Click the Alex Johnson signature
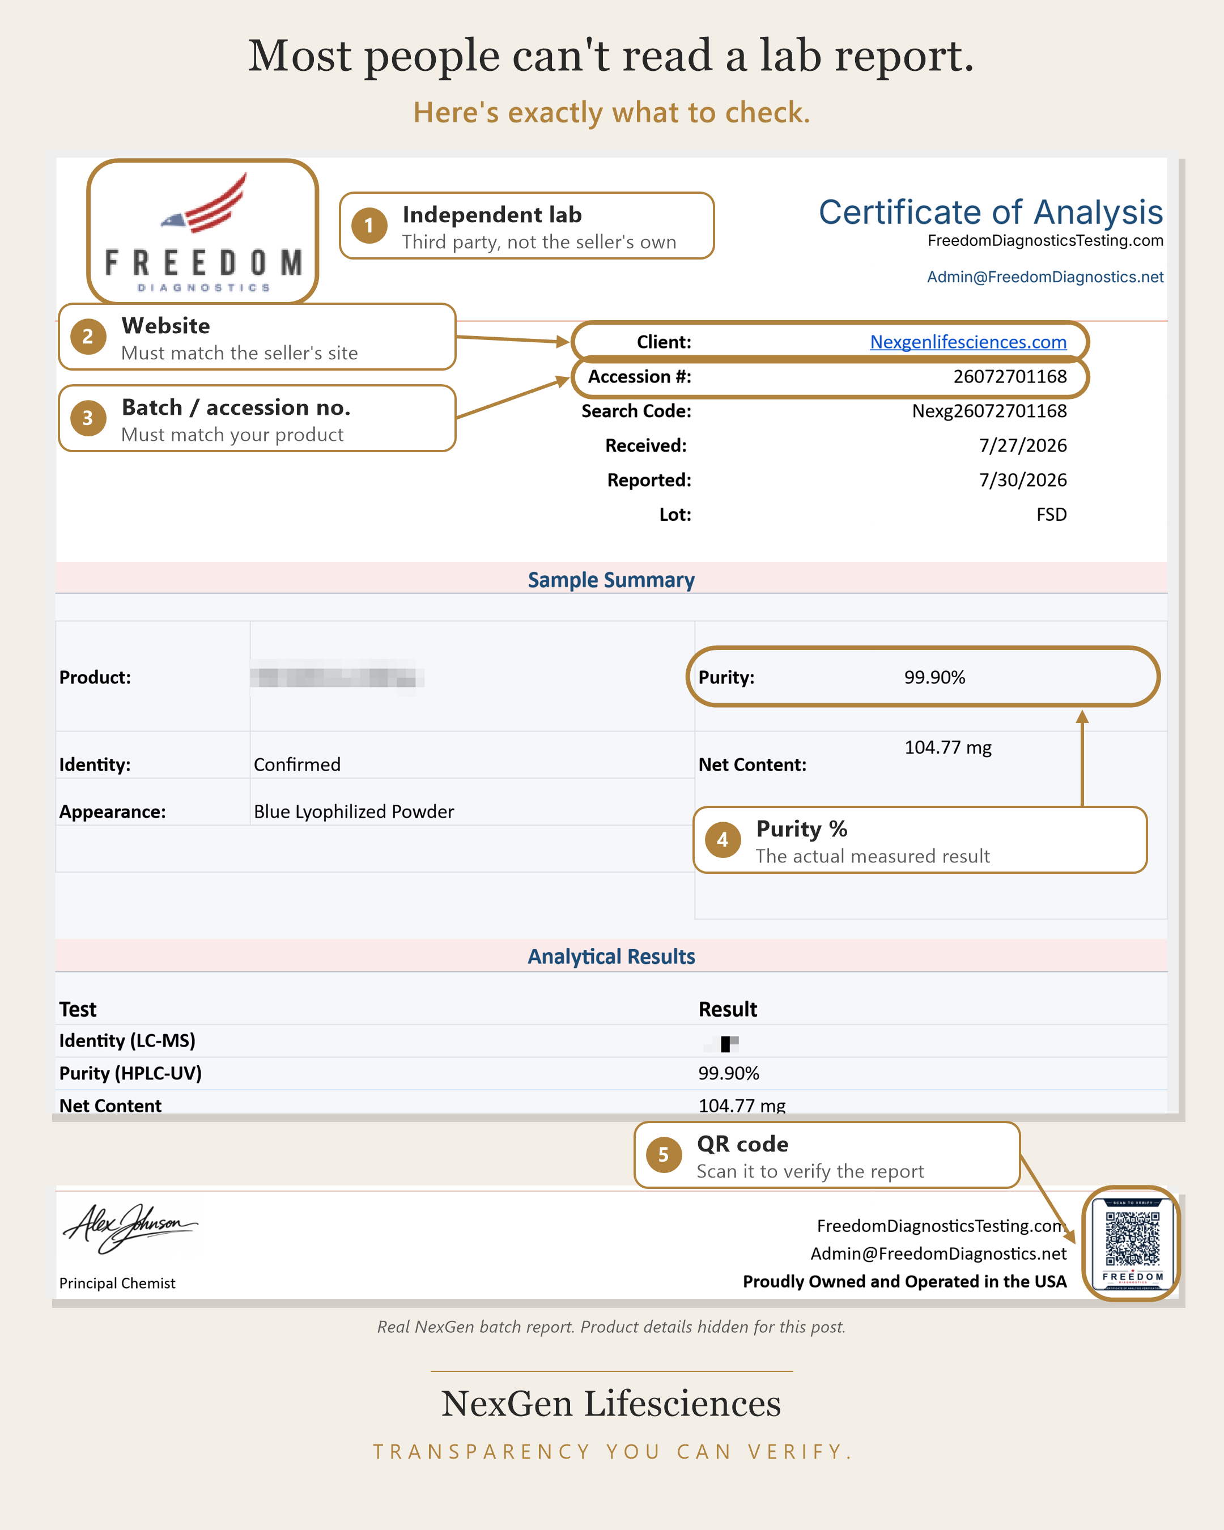The width and height of the screenshot is (1224, 1530). click(130, 1229)
